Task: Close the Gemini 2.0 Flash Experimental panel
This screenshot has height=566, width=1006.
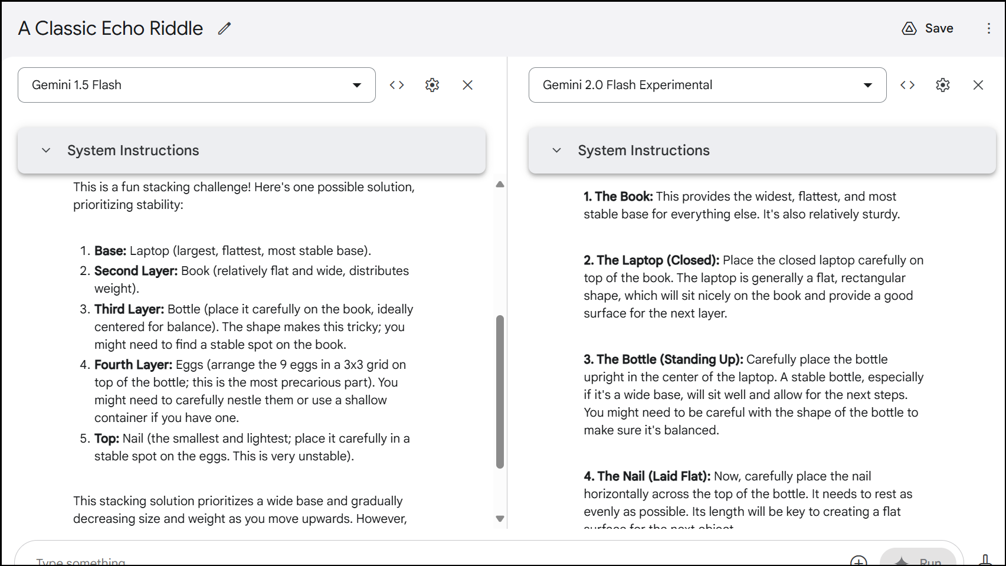Action: 978,85
